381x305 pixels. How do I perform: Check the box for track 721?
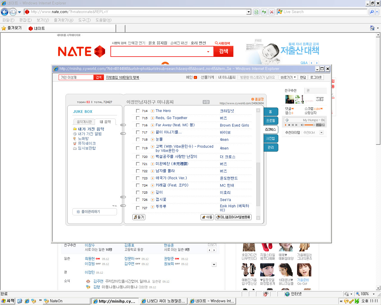[x=138, y=164]
